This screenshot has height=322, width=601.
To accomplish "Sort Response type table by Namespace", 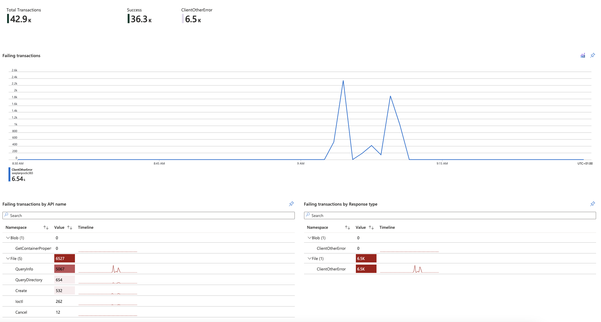I will click(x=347, y=228).
